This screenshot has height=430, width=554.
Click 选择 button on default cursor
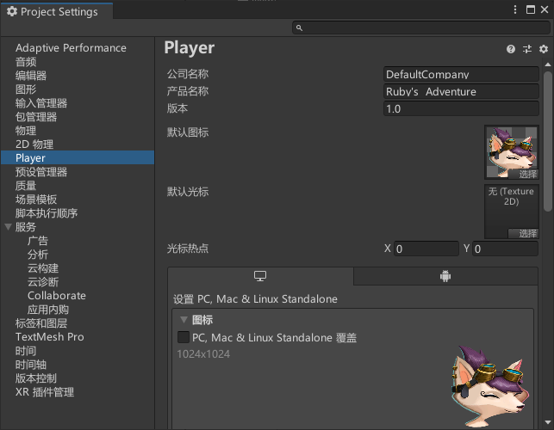pos(524,233)
